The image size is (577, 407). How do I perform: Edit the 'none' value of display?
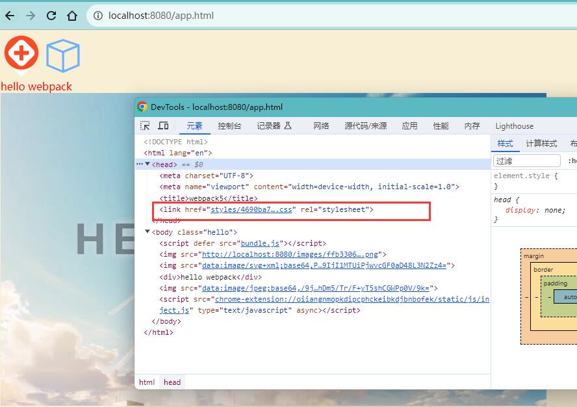pos(553,210)
